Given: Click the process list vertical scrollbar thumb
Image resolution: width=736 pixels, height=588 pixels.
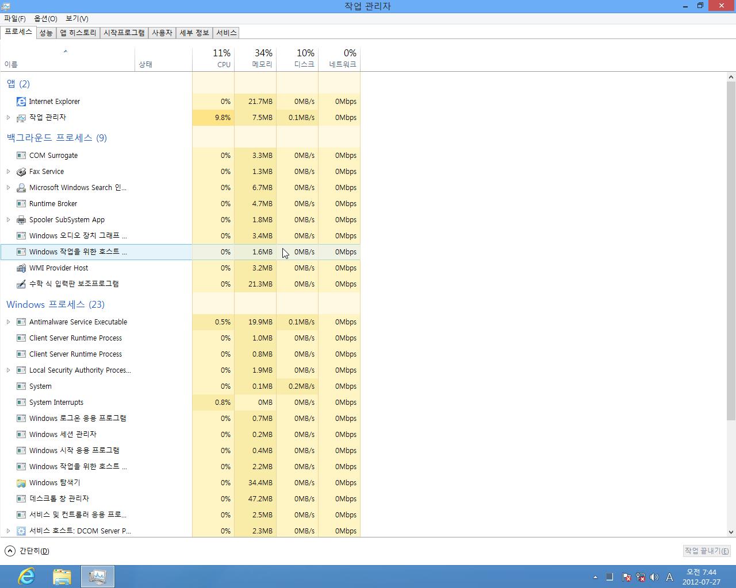Looking at the screenshot, I should 731,251.
